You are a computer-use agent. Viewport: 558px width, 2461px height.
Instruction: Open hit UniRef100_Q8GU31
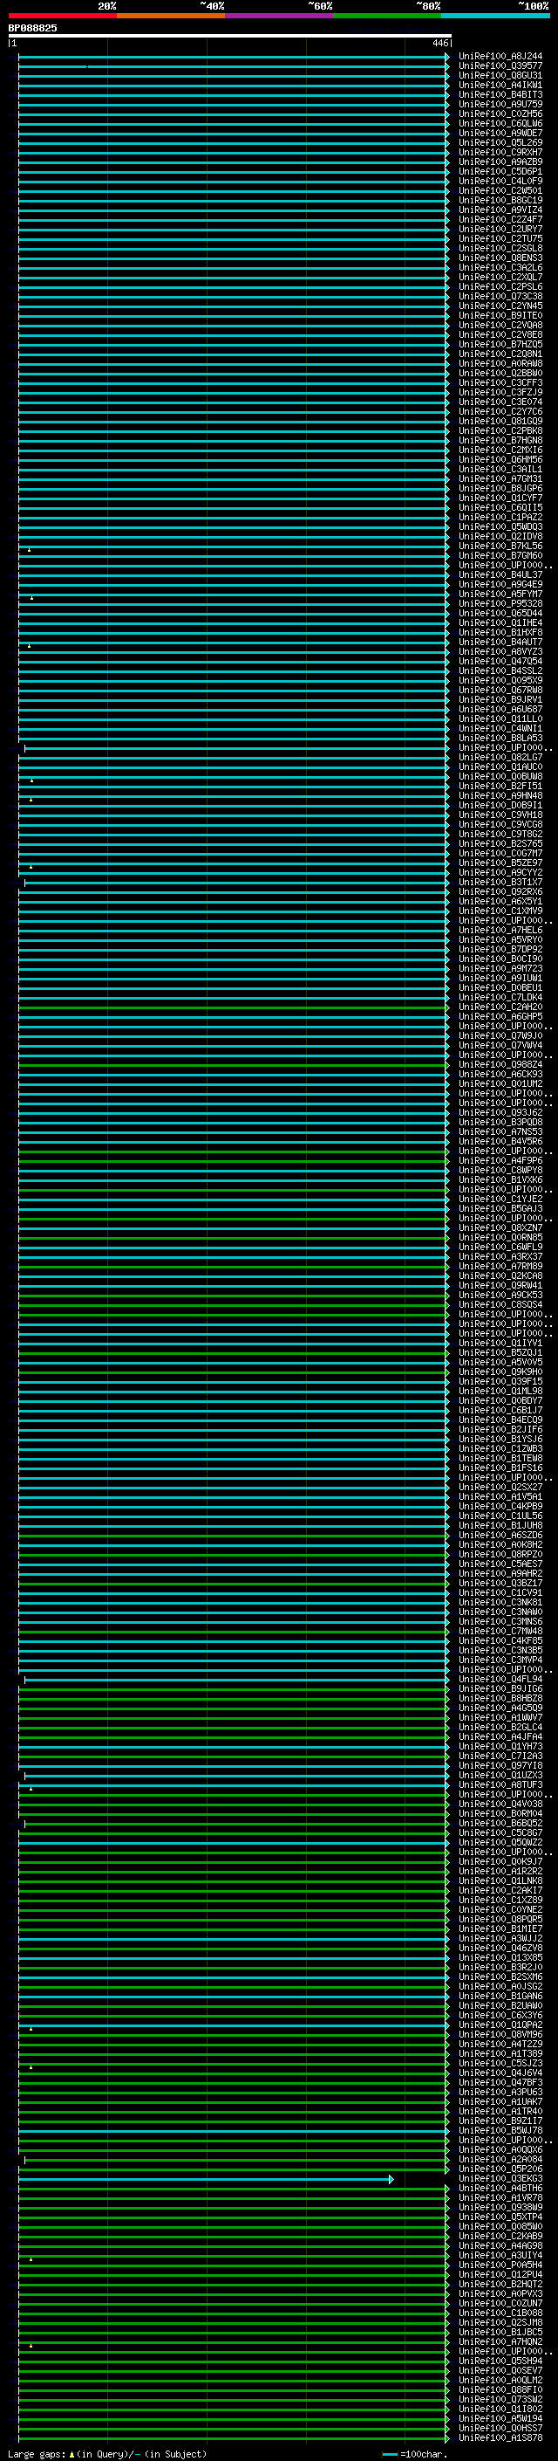500,75
